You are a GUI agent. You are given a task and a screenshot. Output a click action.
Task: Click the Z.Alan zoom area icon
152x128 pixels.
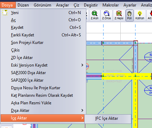(95, 15)
